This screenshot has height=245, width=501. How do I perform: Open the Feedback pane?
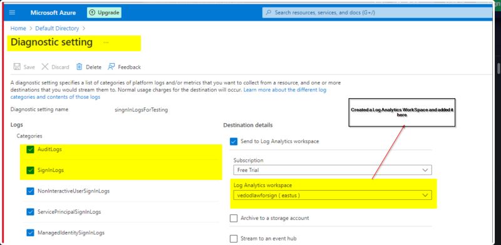124,67
